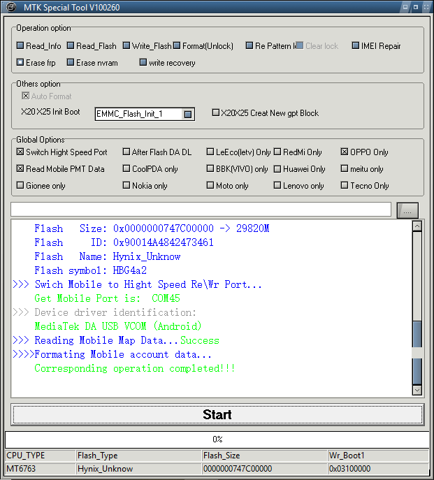This screenshot has width=434, height=480.
Task: Click the Start button
Action: [217, 414]
